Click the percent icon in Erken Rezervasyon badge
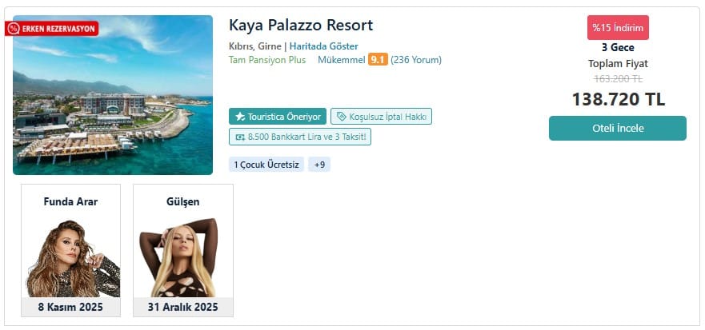Image resolution: width=705 pixels, height=330 pixels. tap(14, 29)
